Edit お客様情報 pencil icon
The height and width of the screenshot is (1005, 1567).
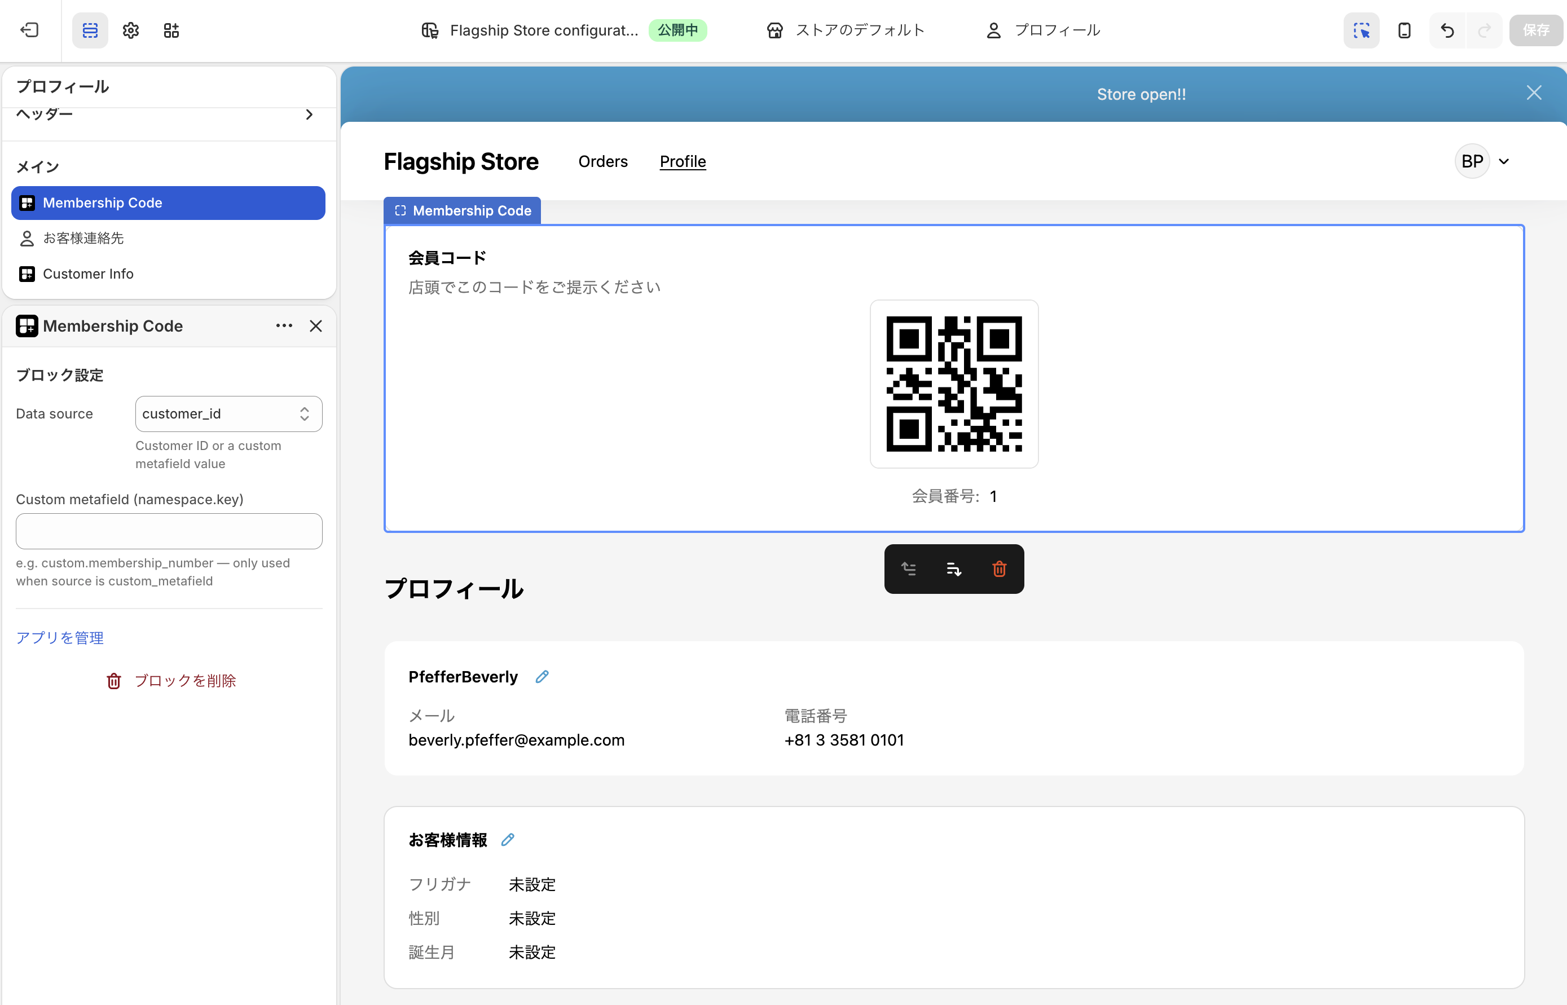pos(508,840)
